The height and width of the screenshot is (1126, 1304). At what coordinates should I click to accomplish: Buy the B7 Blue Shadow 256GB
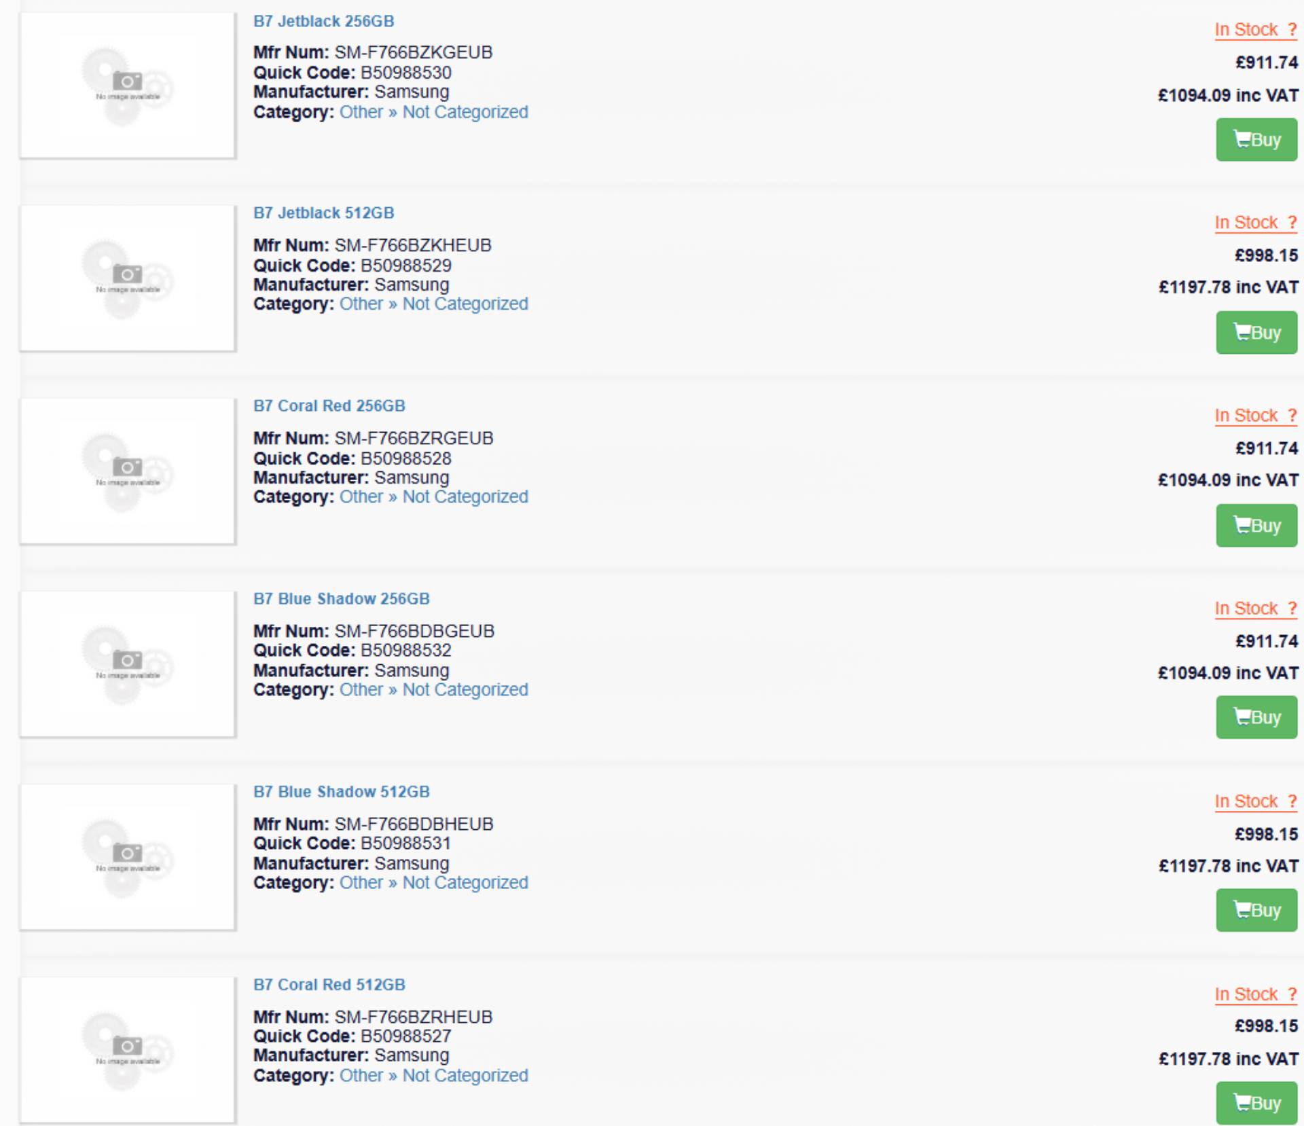click(x=1256, y=717)
